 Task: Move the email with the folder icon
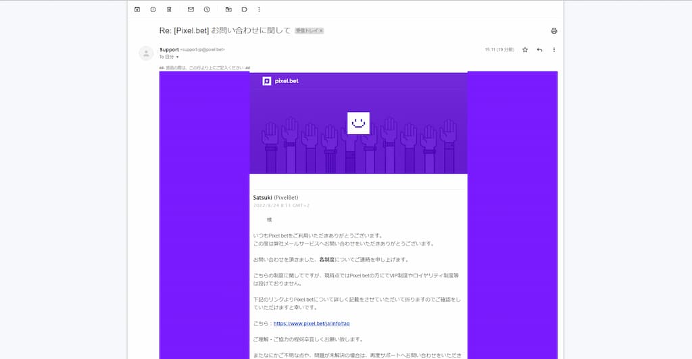click(228, 9)
